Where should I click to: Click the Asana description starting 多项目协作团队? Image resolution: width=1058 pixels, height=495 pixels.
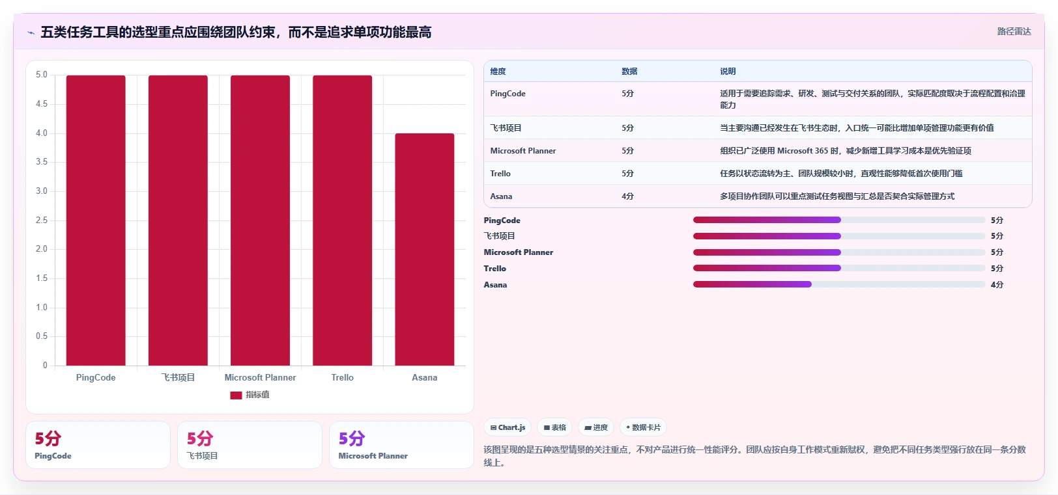point(837,196)
